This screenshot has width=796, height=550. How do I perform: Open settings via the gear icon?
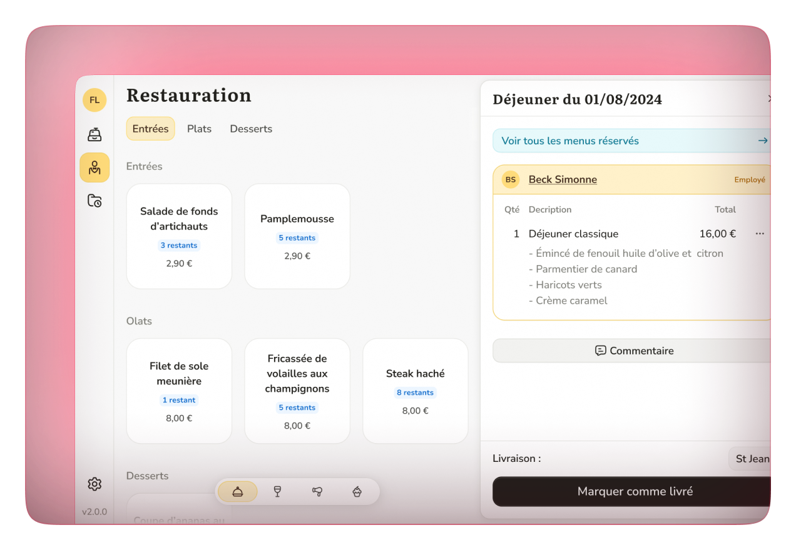(94, 484)
